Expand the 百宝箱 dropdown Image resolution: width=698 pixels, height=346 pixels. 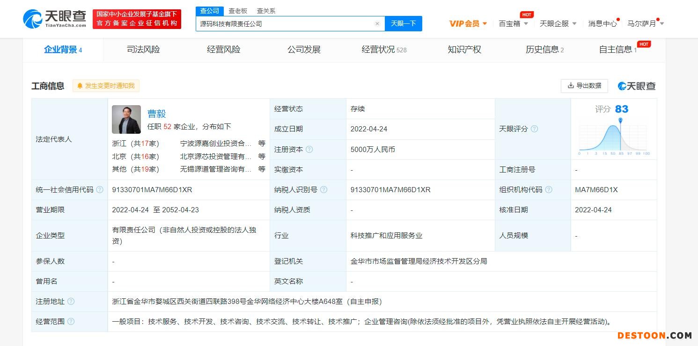tap(513, 23)
